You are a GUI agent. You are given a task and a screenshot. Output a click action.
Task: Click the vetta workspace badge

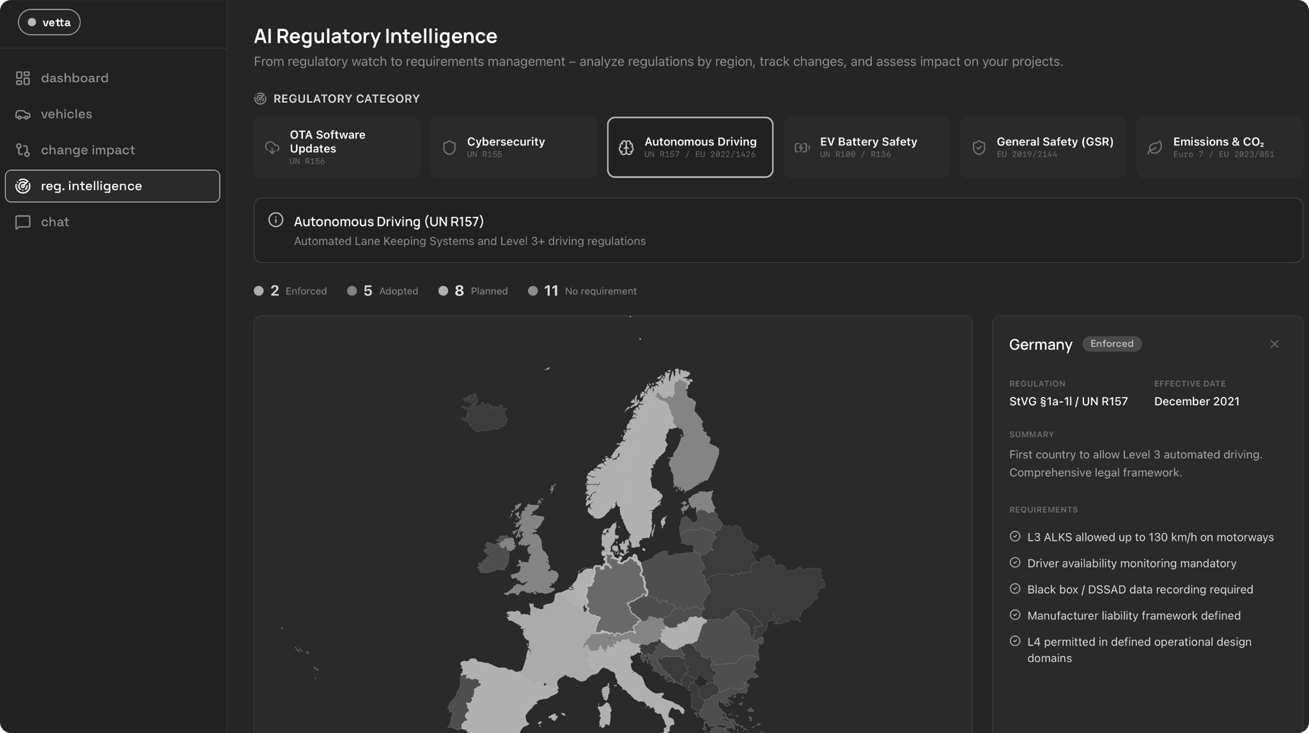[x=49, y=22]
